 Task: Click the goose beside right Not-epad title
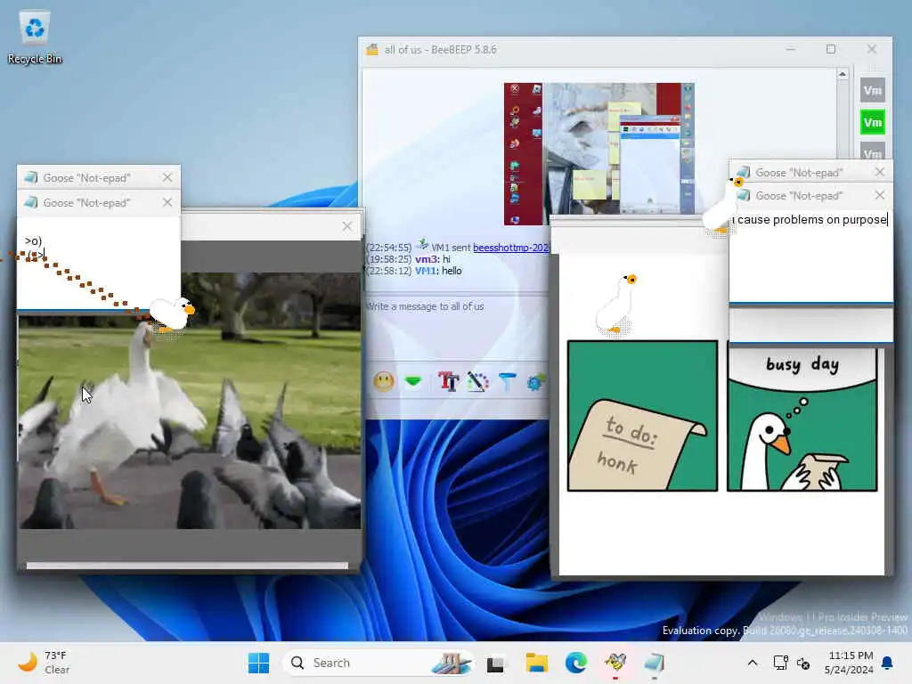coord(723,207)
